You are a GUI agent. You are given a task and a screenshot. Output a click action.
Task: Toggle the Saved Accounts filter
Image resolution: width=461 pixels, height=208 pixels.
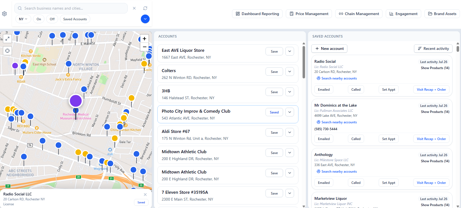coord(75,19)
